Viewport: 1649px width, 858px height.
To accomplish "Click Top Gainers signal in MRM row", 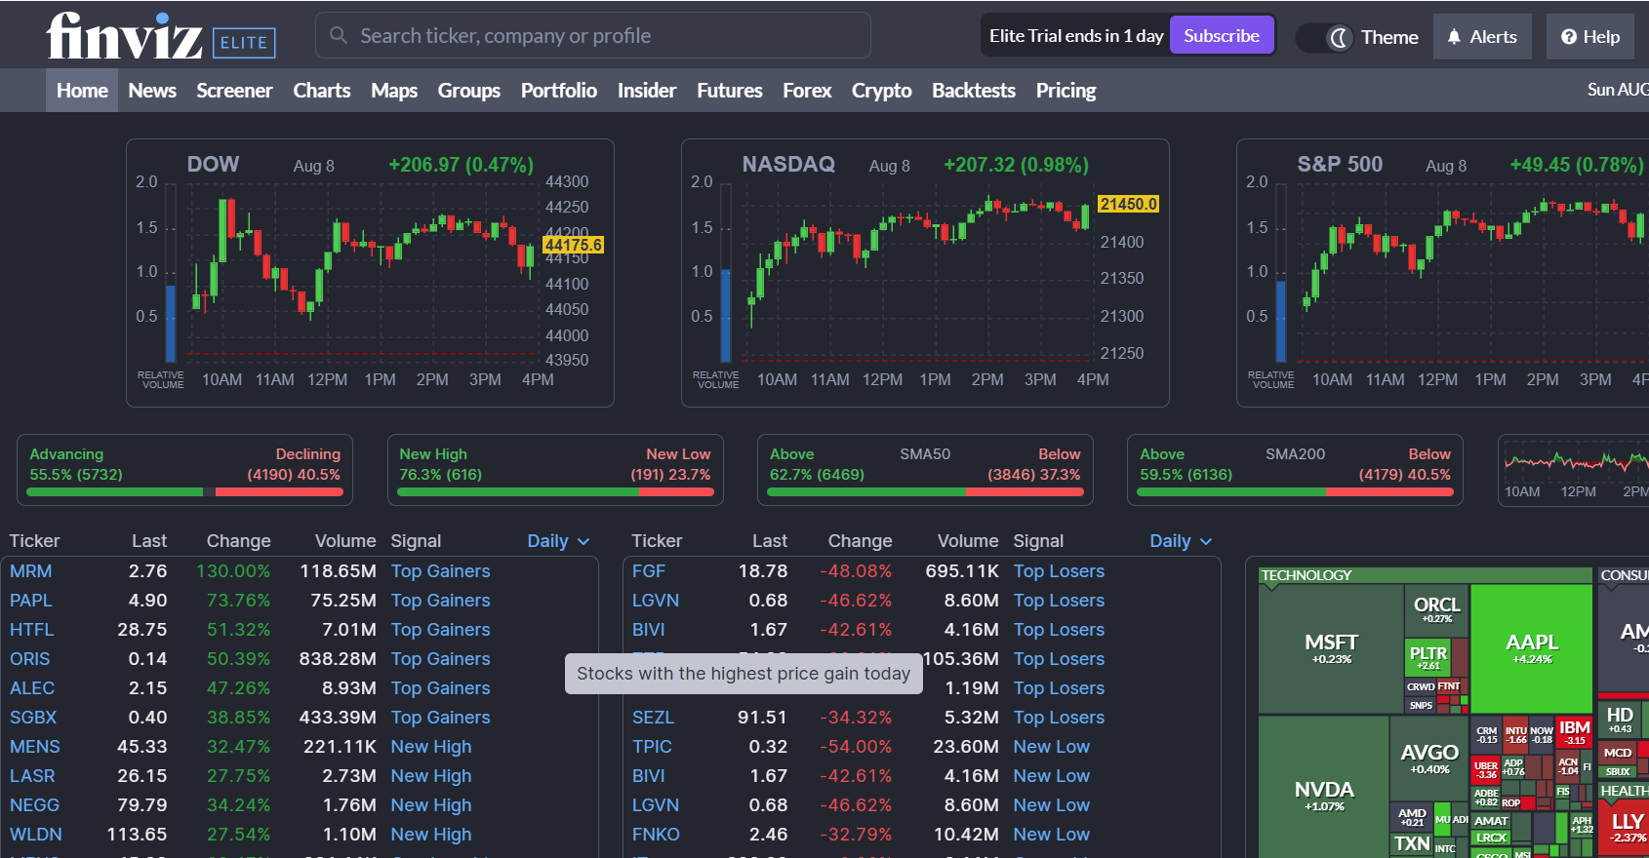I will [441, 571].
